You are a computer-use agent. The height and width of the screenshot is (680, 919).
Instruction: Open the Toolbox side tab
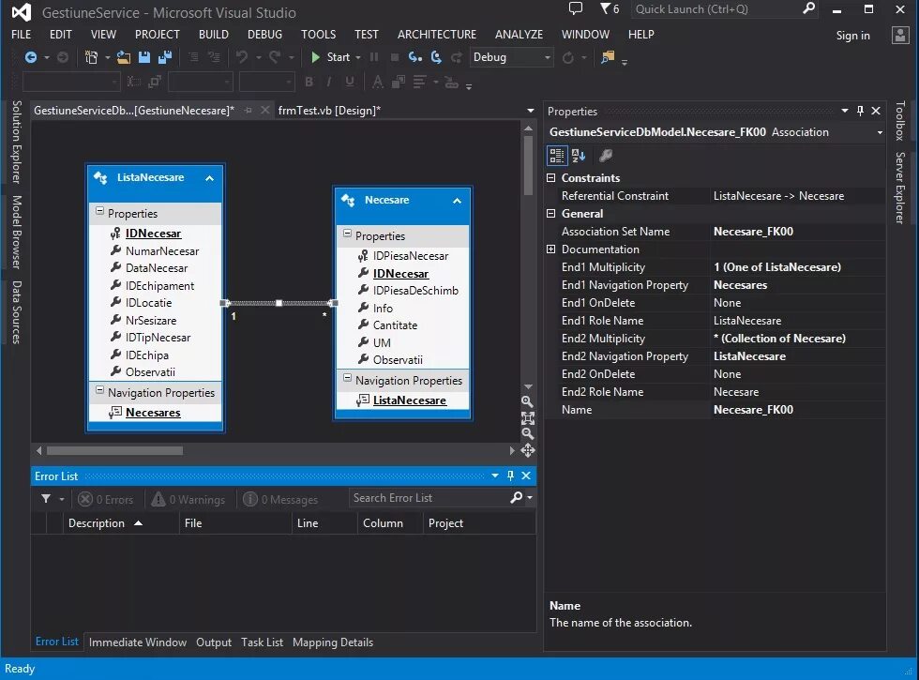coord(900,121)
